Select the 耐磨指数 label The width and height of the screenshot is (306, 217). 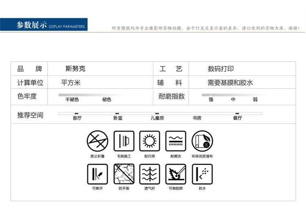(171, 96)
